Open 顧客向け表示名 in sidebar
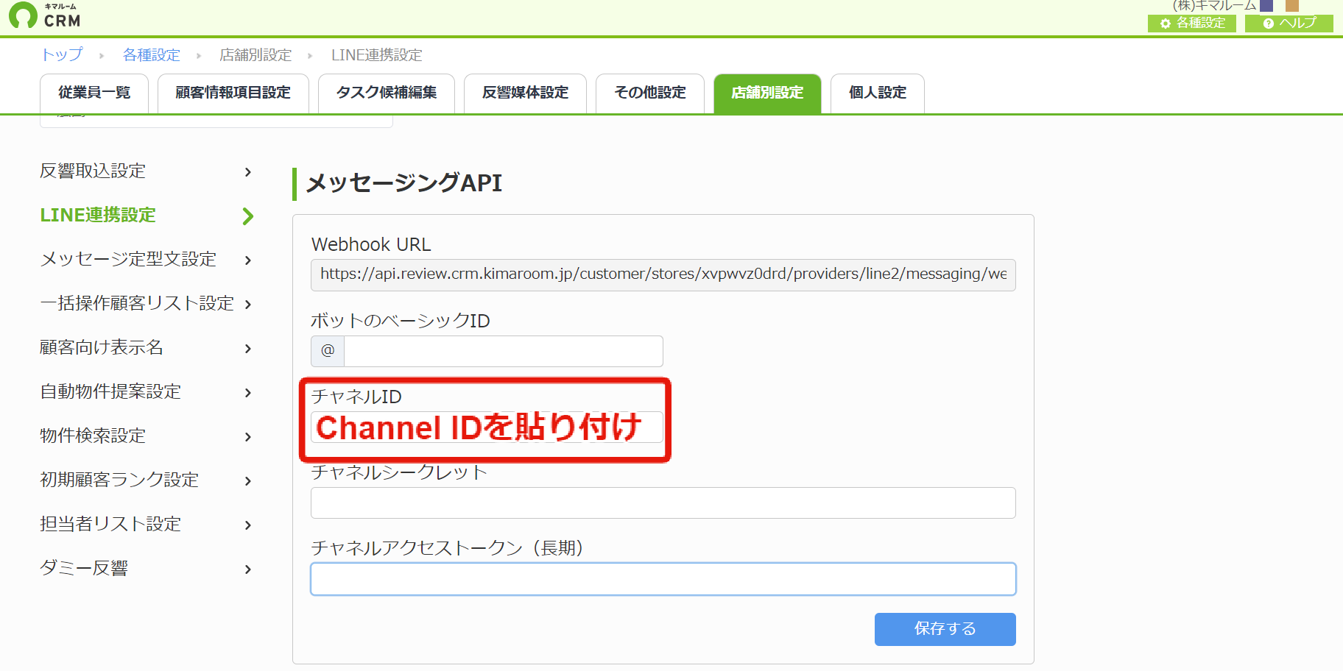The width and height of the screenshot is (1343, 671). 102,347
